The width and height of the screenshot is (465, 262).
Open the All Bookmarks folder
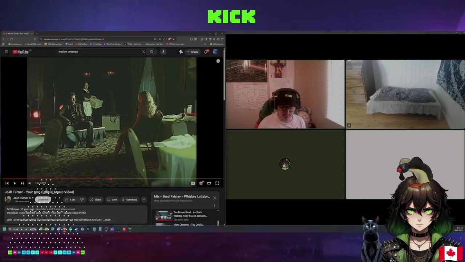pyautogui.click(x=217, y=44)
